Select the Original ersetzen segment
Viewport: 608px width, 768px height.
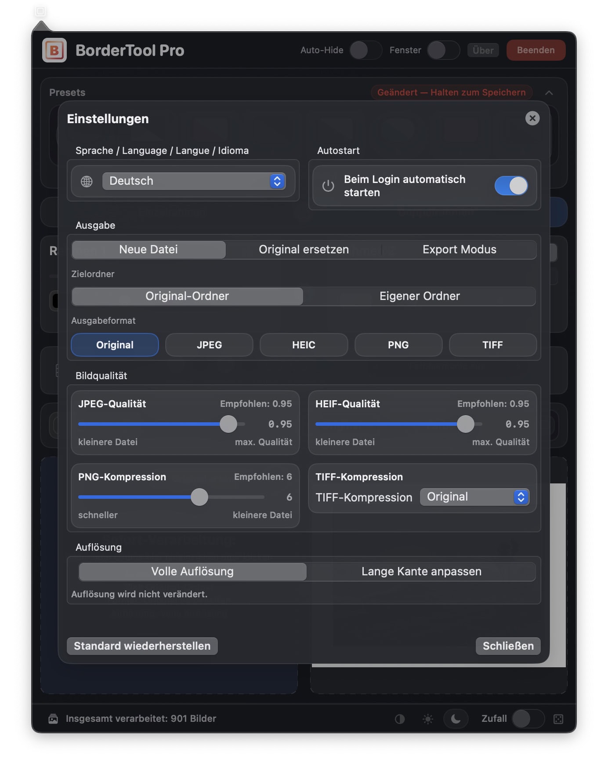coord(304,249)
